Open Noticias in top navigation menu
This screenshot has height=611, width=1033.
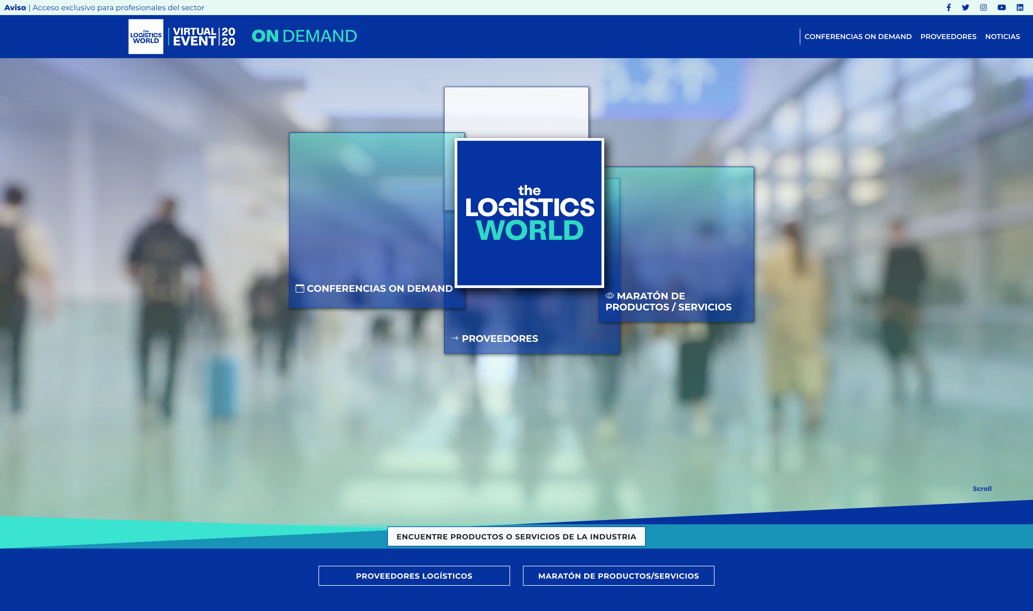coord(1002,37)
